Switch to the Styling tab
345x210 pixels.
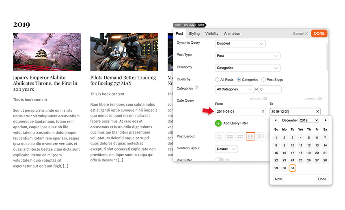(x=194, y=34)
